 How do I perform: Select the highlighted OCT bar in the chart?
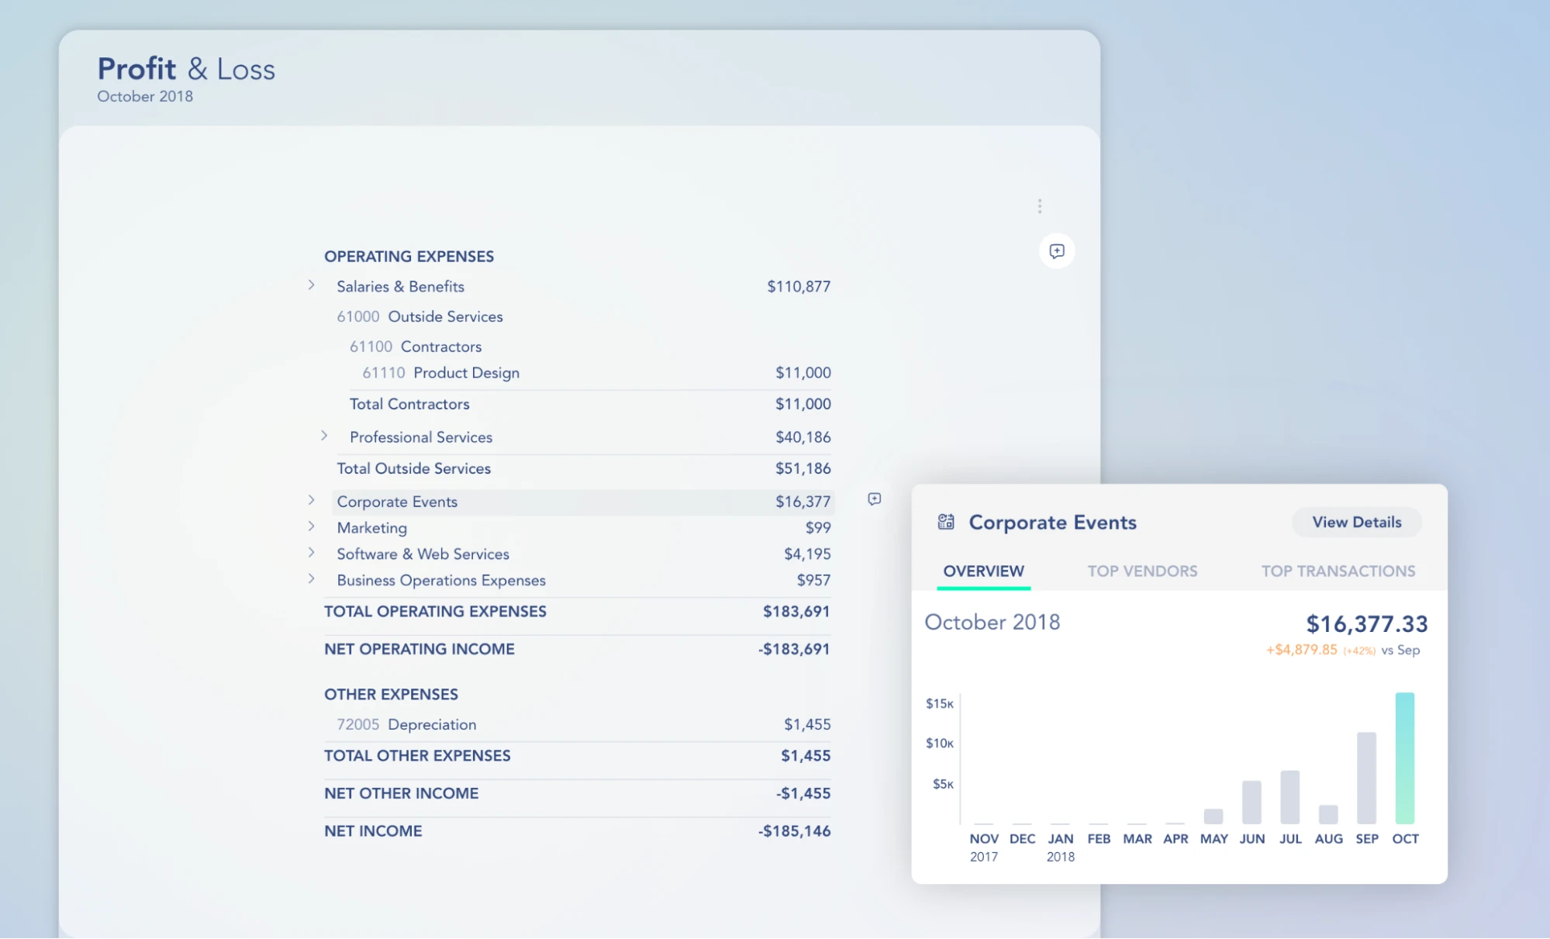[1405, 756]
